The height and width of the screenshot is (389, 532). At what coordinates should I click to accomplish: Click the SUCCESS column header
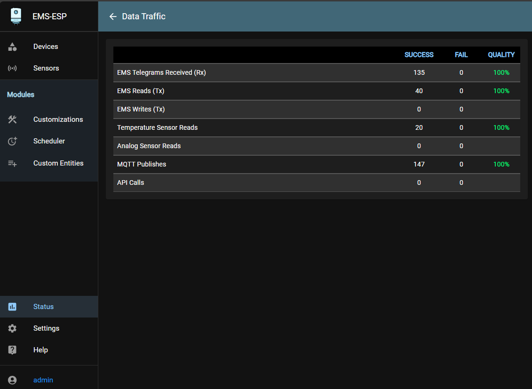pyautogui.click(x=419, y=55)
